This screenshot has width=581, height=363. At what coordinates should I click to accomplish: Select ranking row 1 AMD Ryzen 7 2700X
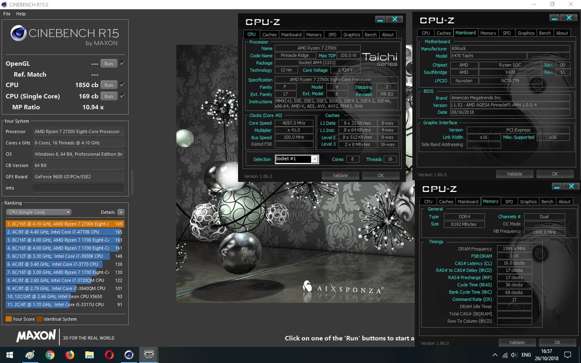pos(65,224)
